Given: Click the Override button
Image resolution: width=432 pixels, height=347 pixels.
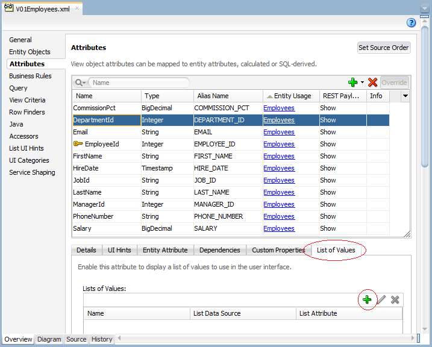Looking at the screenshot, I should [x=394, y=83].
